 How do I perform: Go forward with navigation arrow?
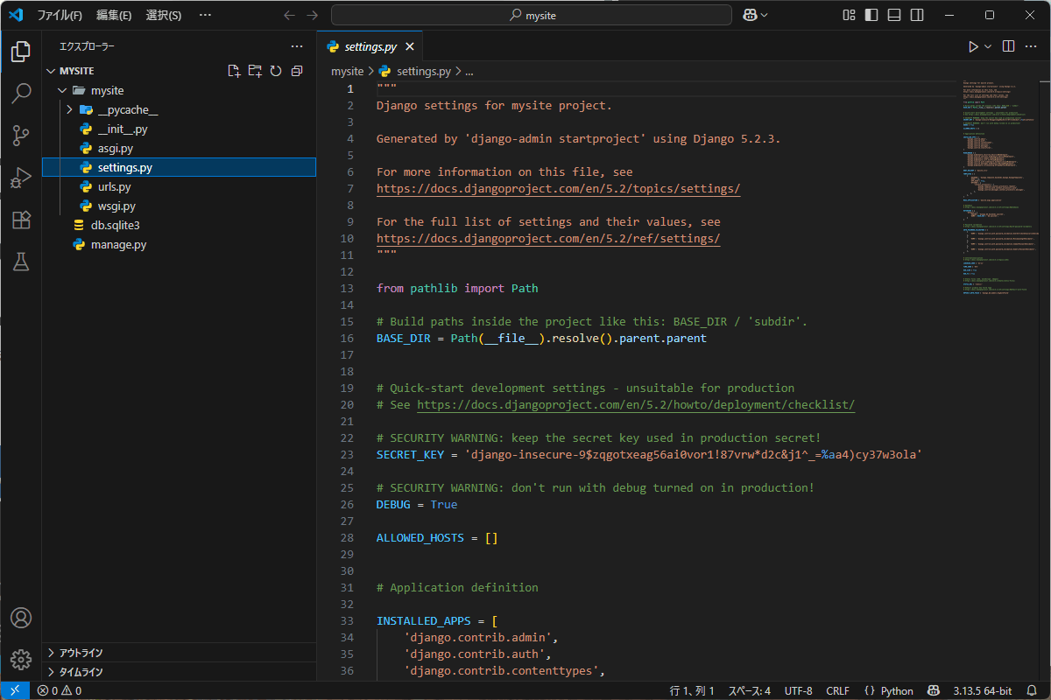tap(313, 15)
